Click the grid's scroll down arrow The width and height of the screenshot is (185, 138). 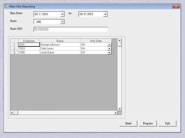[x=120, y=109]
